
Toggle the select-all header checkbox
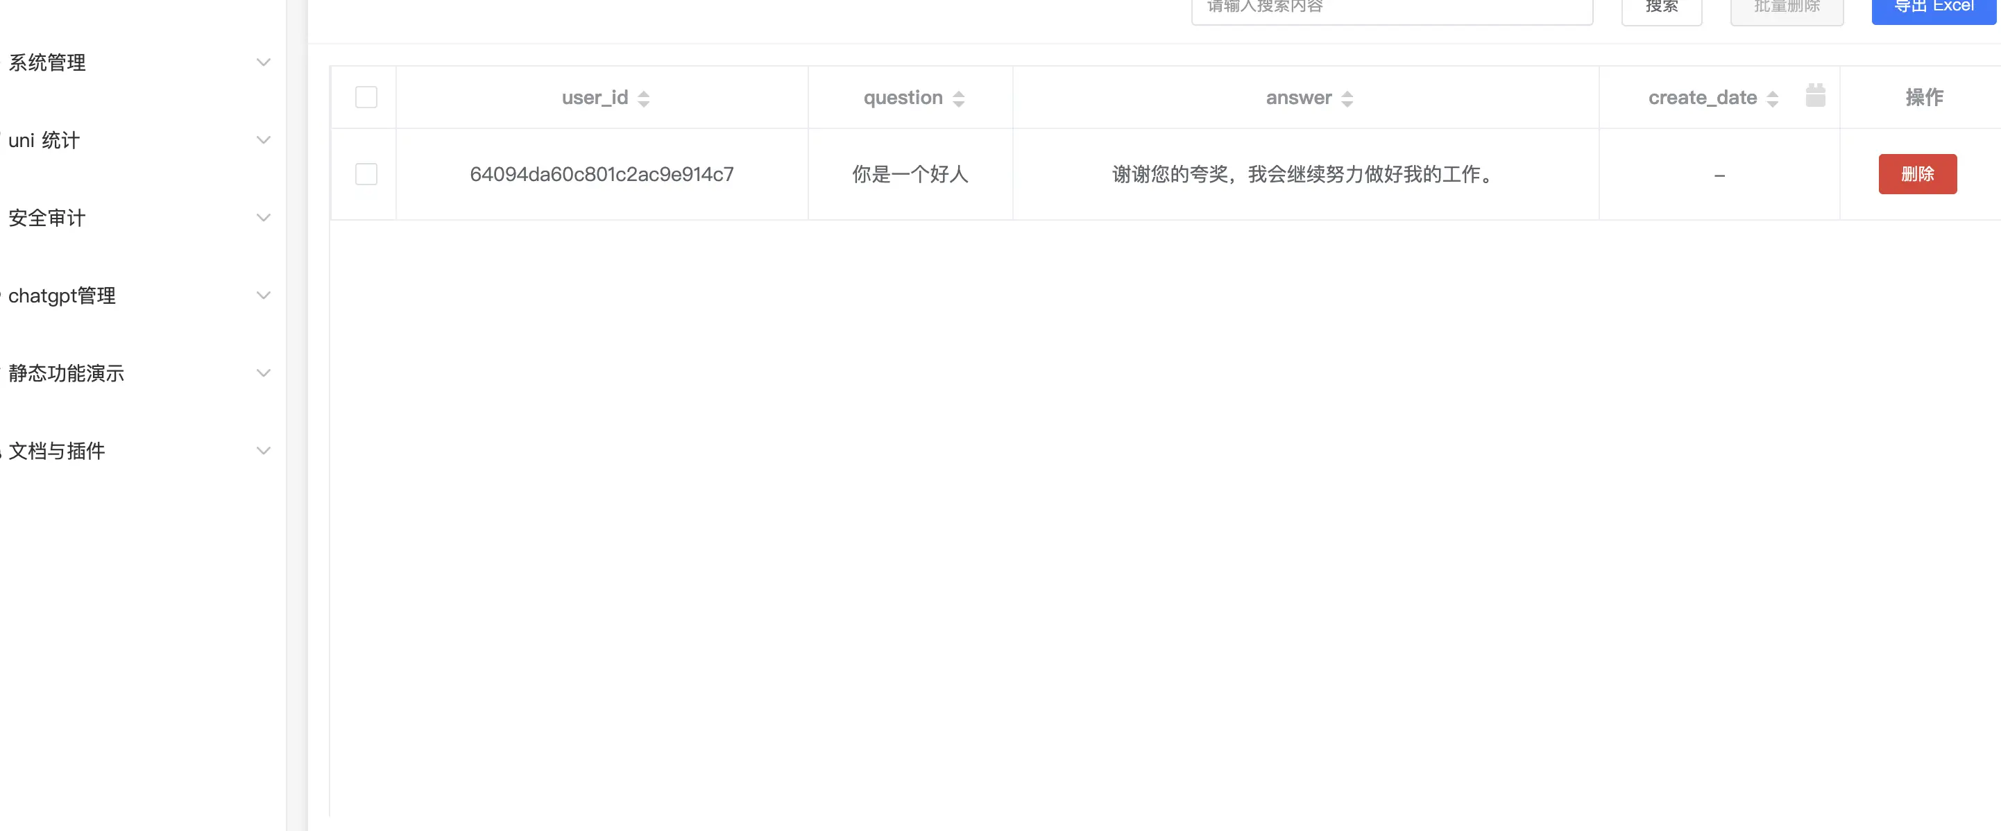(x=366, y=97)
